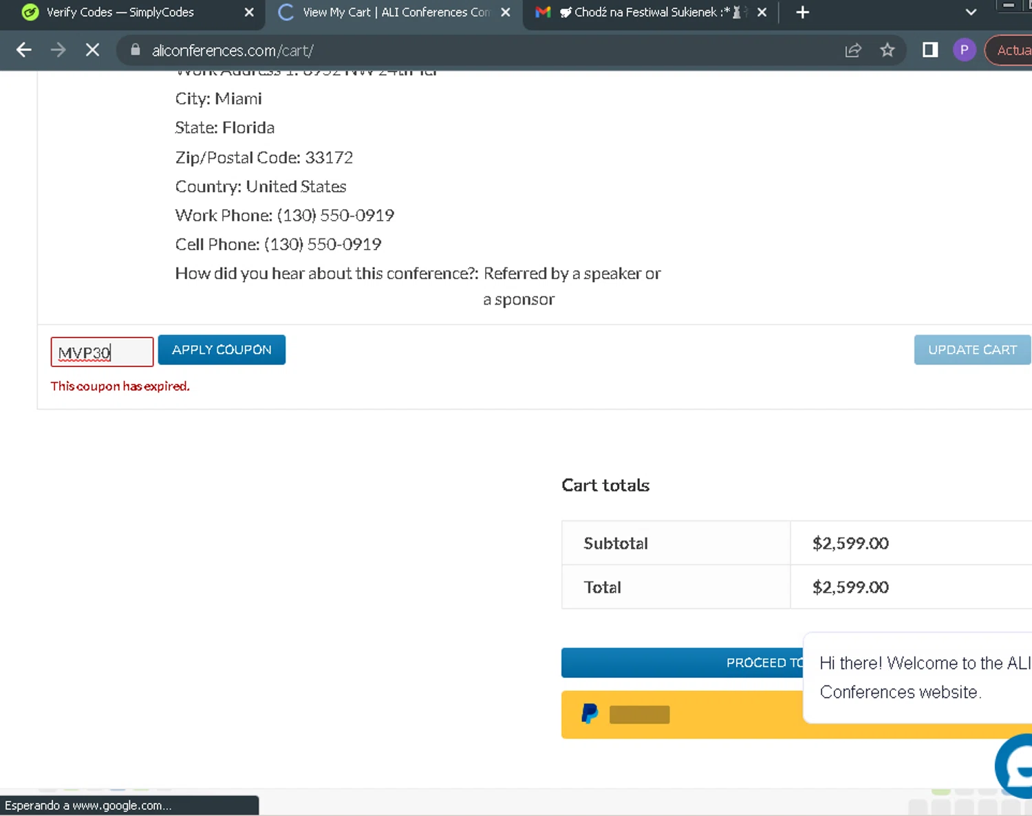Click the coupon code field containing MVP30
Screen dimensions: 1032x816
[x=102, y=352]
